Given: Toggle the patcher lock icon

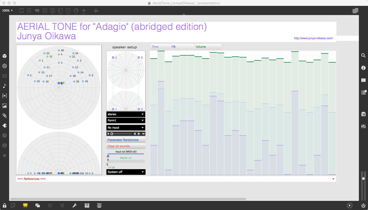Looking at the screenshot, I should click(5, 205).
